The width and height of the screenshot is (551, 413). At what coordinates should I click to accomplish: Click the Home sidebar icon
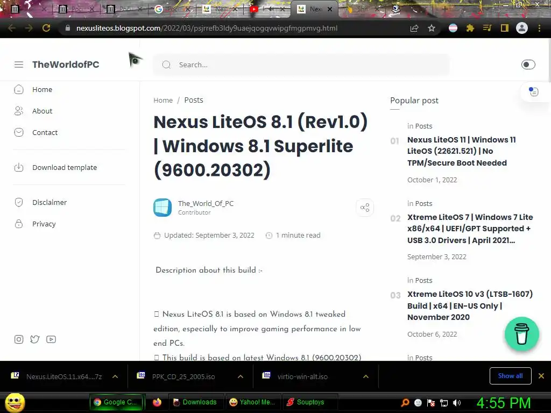point(19,90)
